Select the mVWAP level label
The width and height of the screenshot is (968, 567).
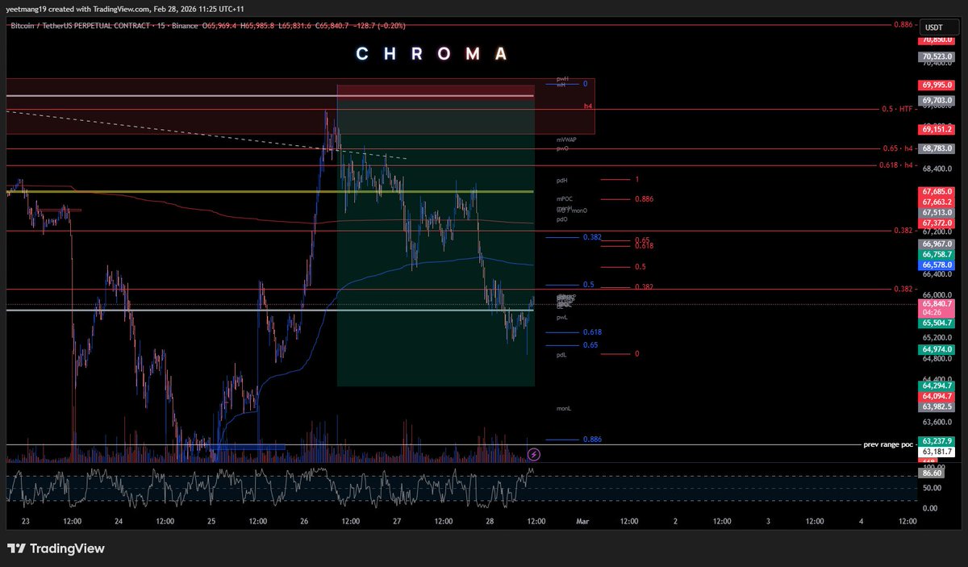pyautogui.click(x=566, y=140)
